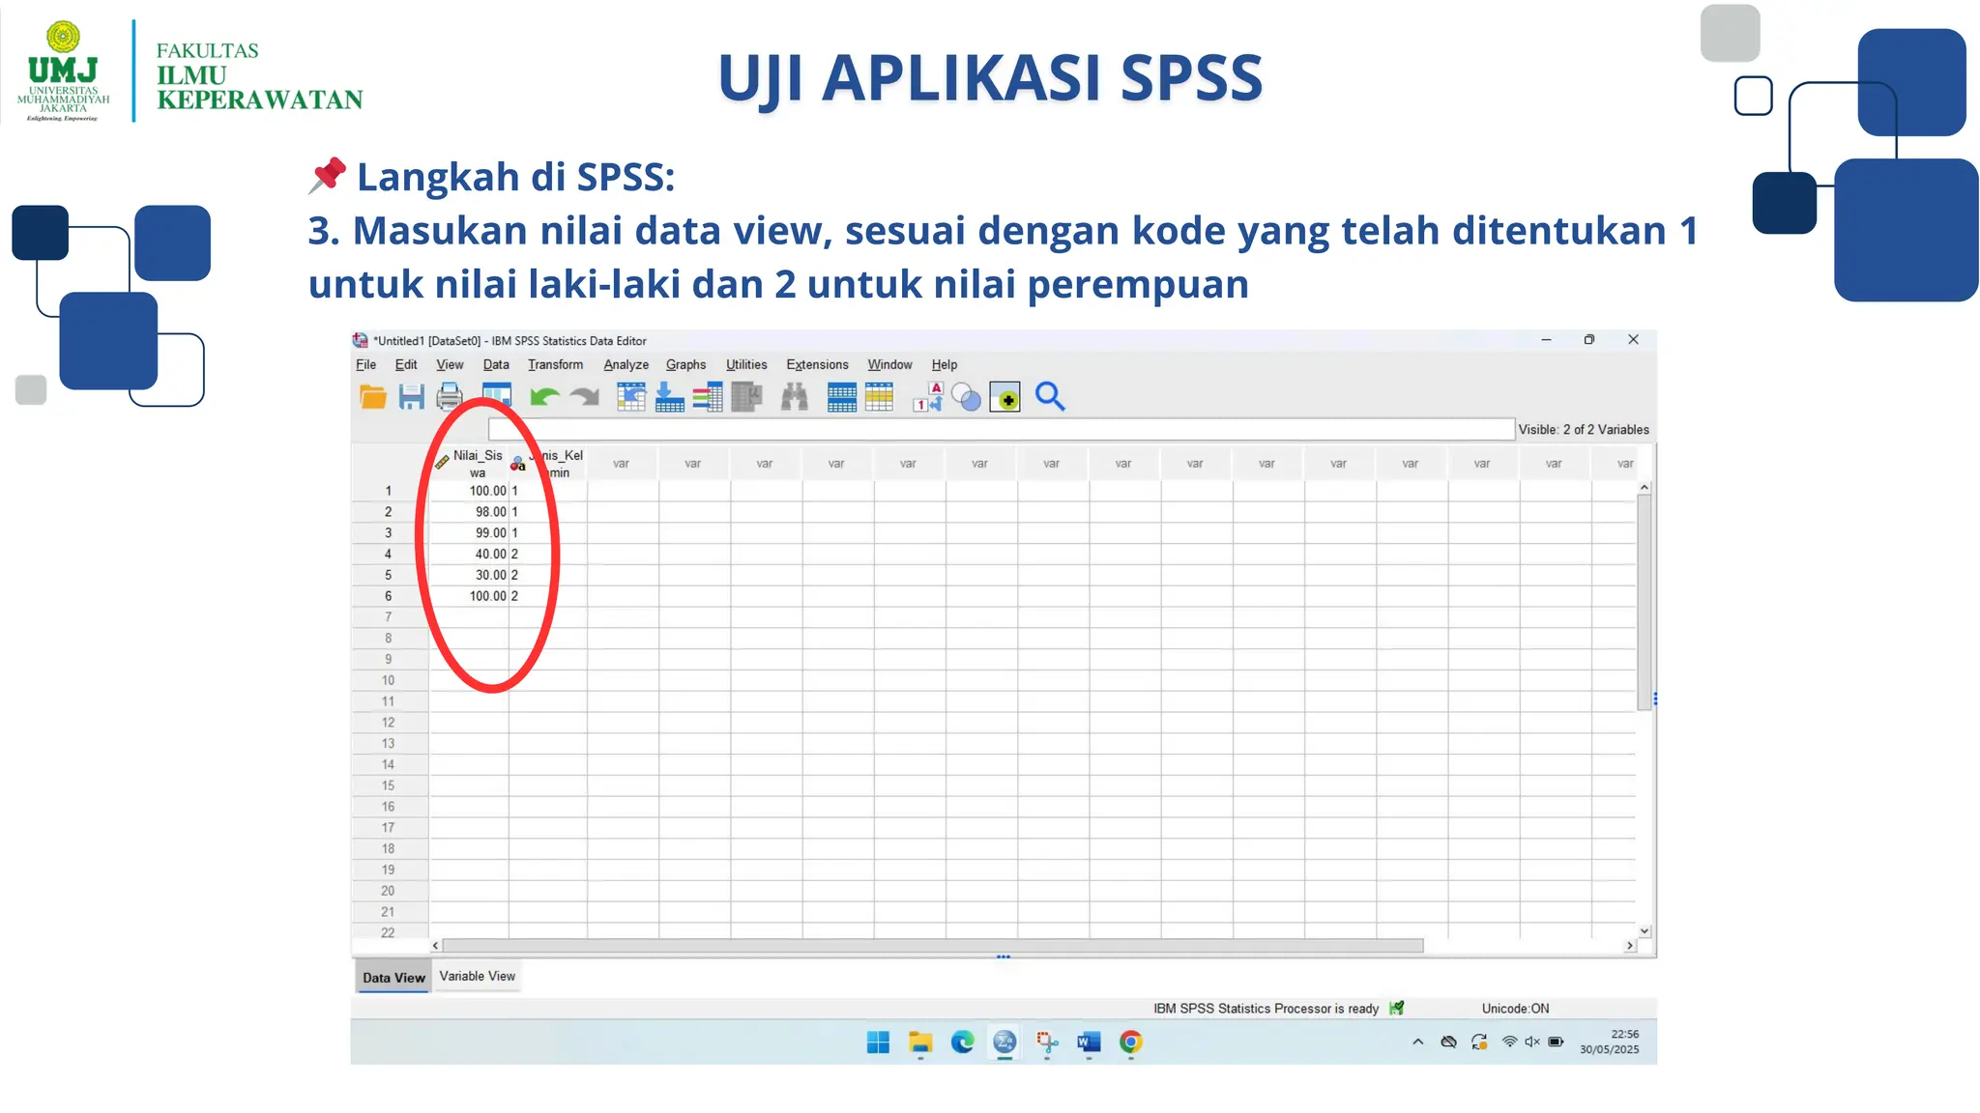
Task: Open Find with the binoculars icon
Action: (x=795, y=397)
